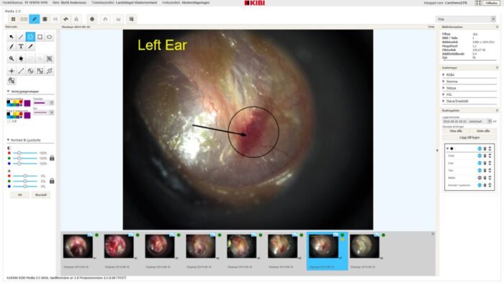Open the grid view in top toolbar
The height and width of the screenshot is (284, 504).
pyautogui.click(x=13, y=19)
